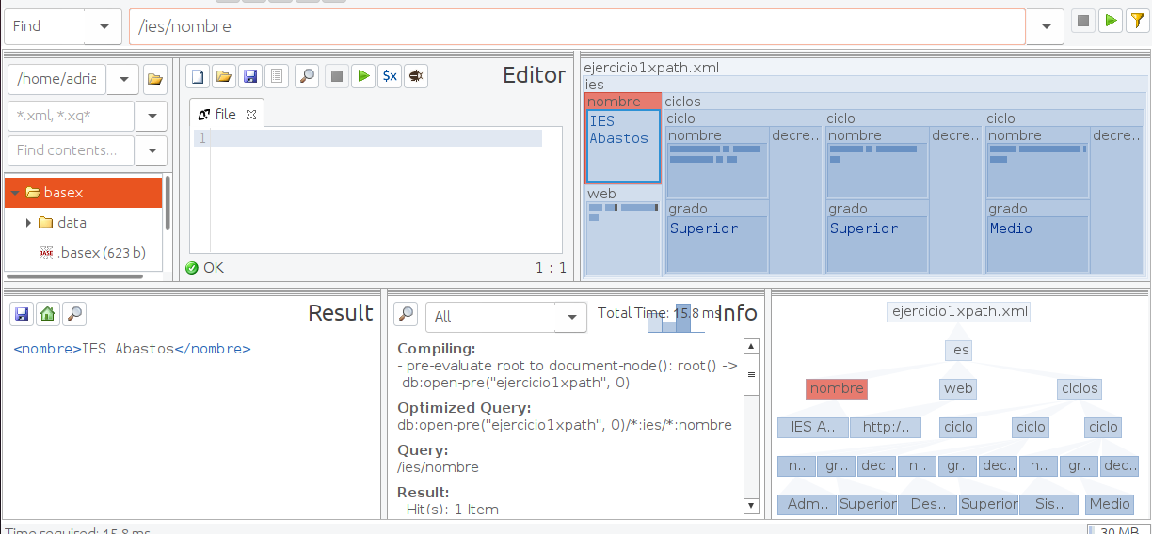Open the Info panel's All filter dropdown
1152x534 pixels.
tap(571, 318)
